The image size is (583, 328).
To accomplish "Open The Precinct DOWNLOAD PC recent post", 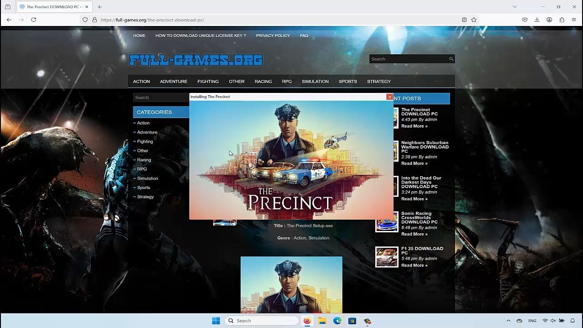I will [419, 112].
